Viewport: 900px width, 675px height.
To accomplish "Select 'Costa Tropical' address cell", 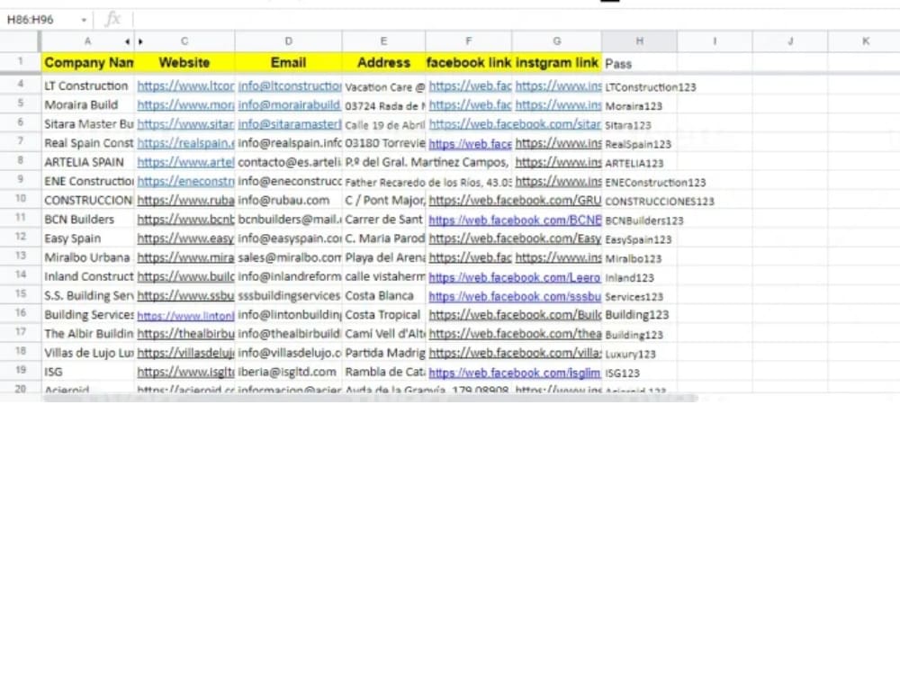I will click(382, 314).
